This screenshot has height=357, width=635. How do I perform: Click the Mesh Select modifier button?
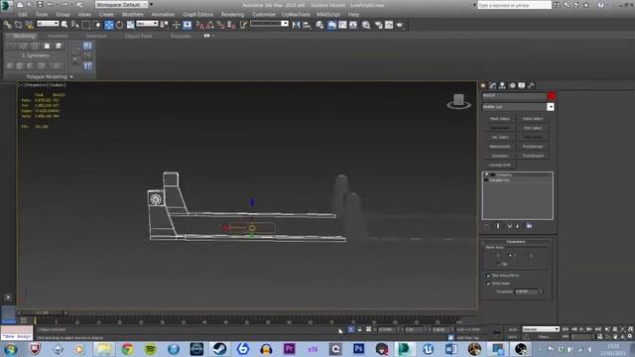tap(500, 119)
